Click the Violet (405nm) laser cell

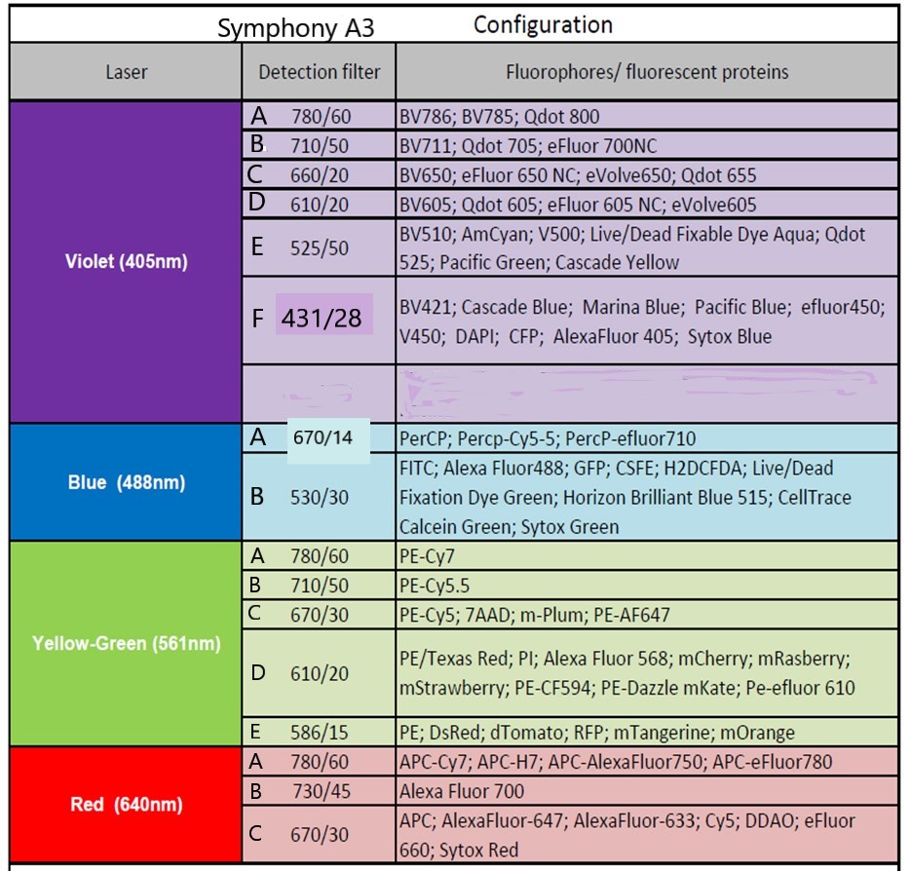coord(126,261)
